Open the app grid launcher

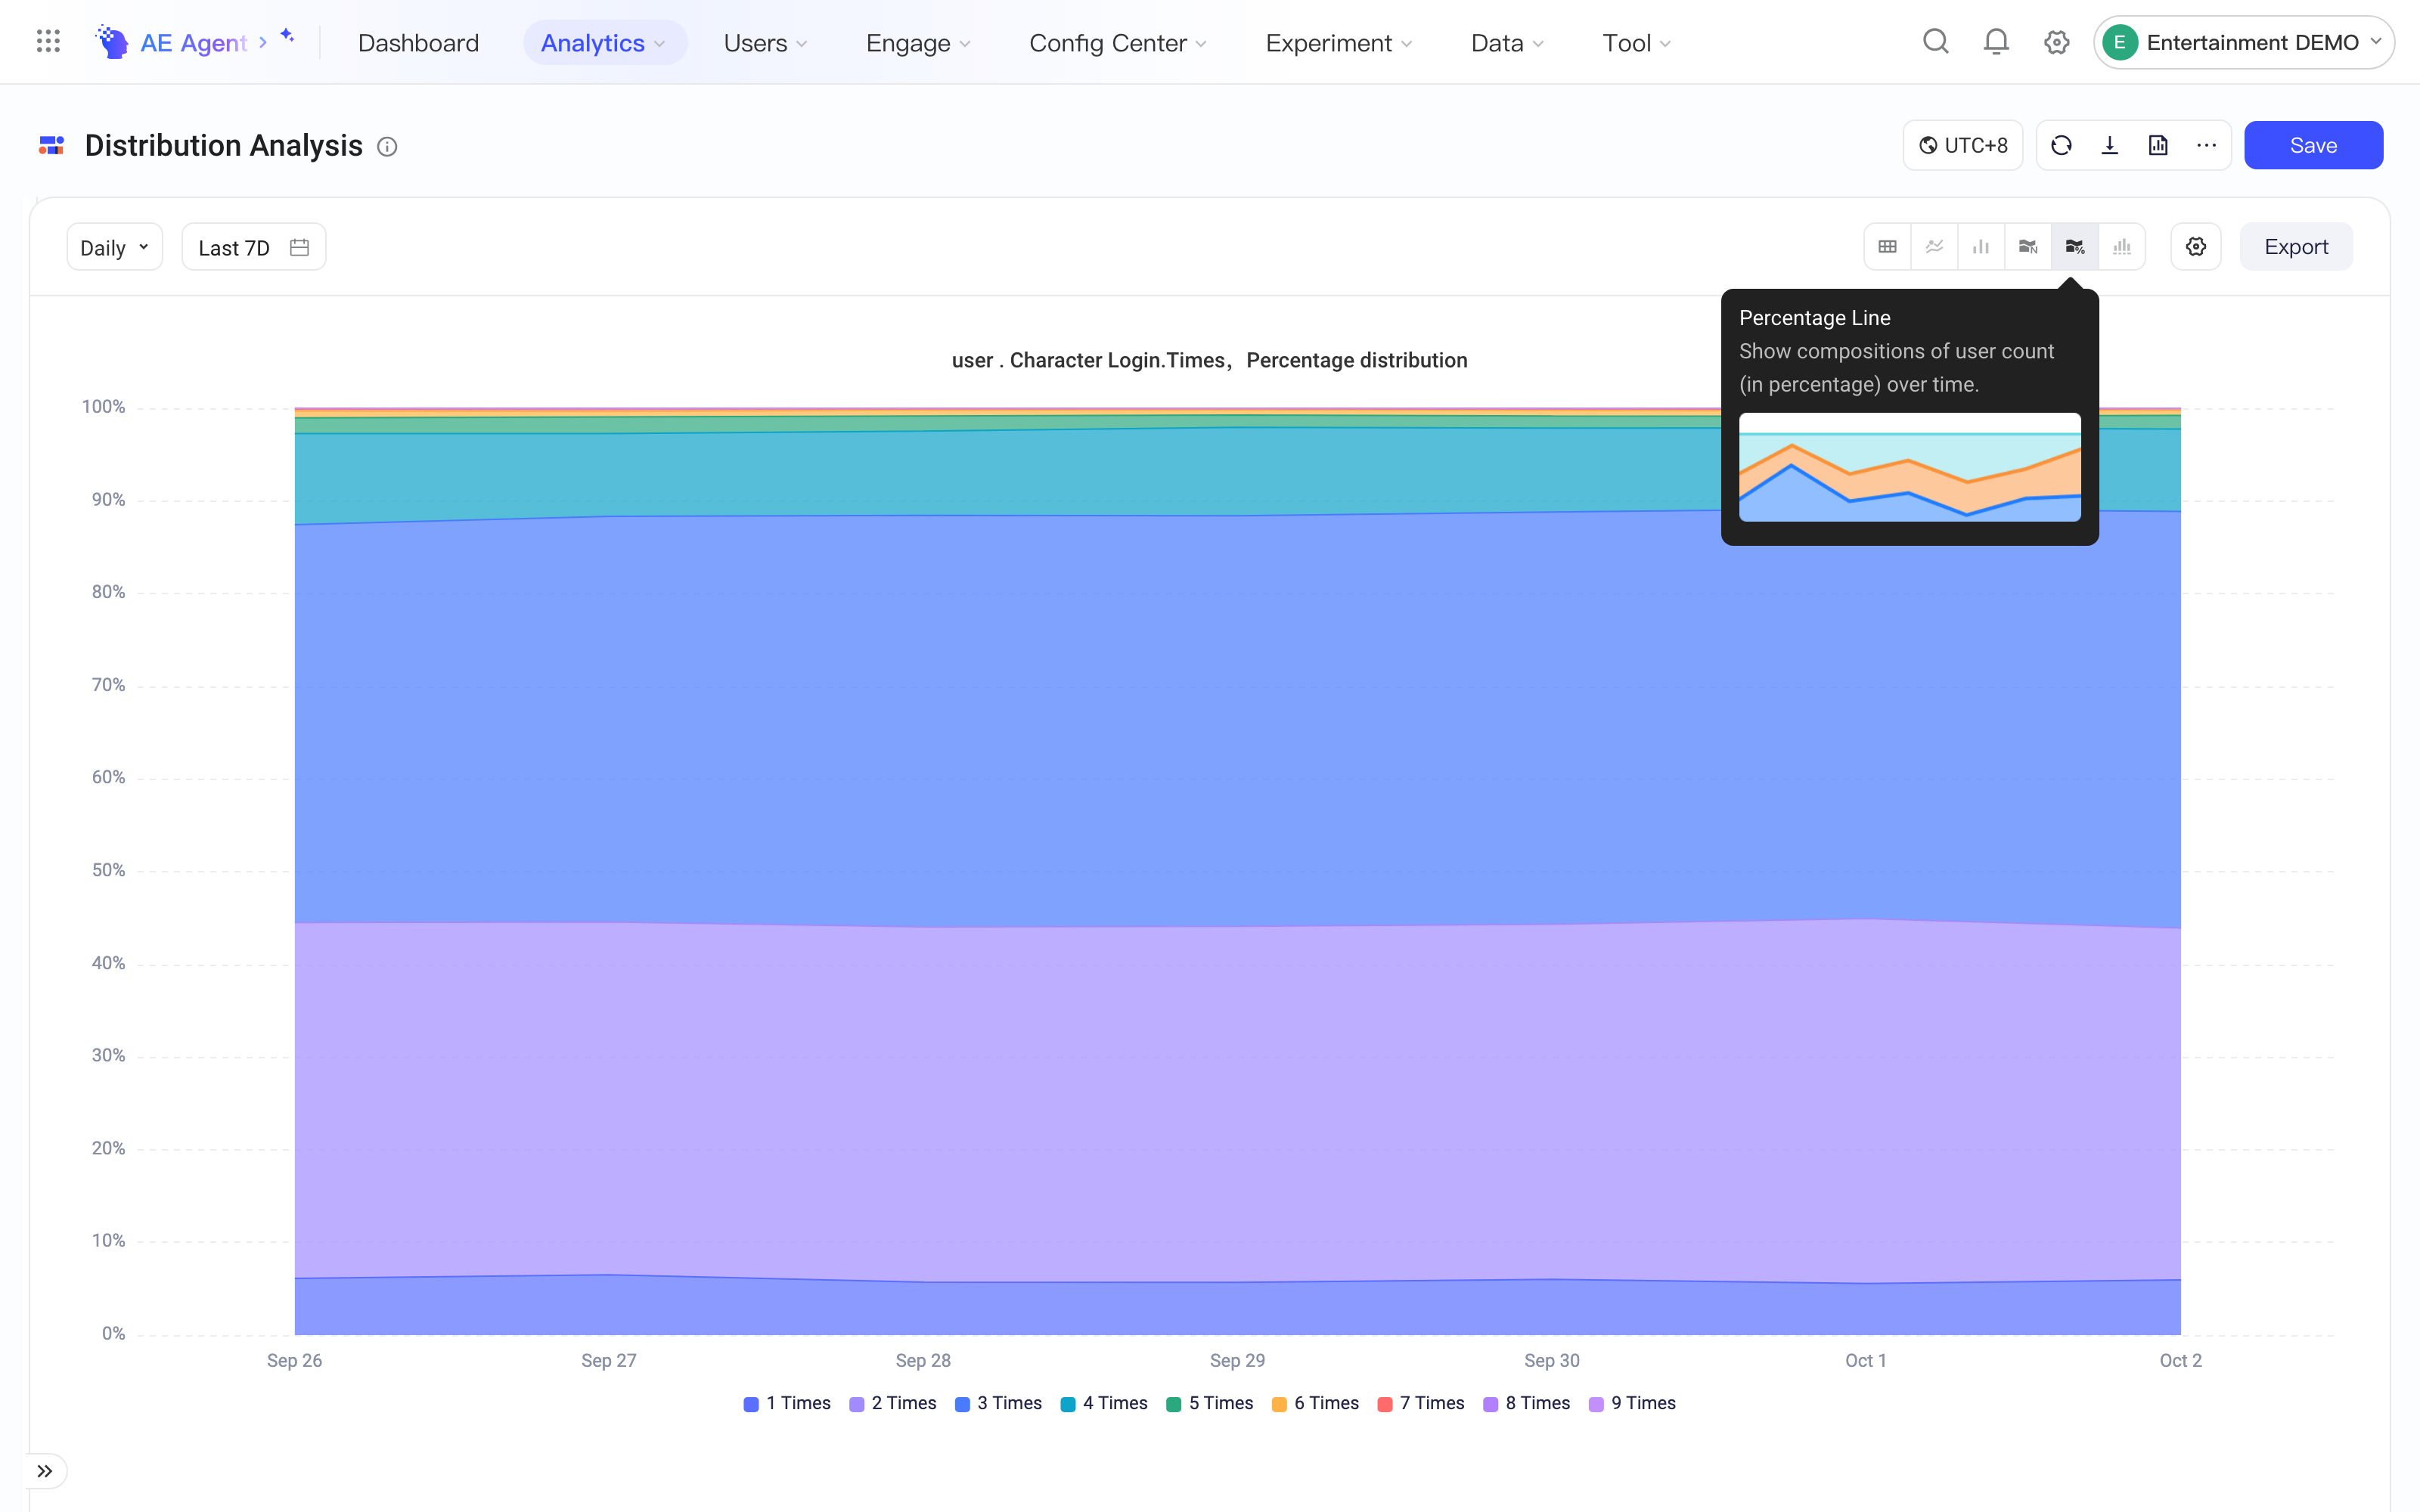pos(48,42)
